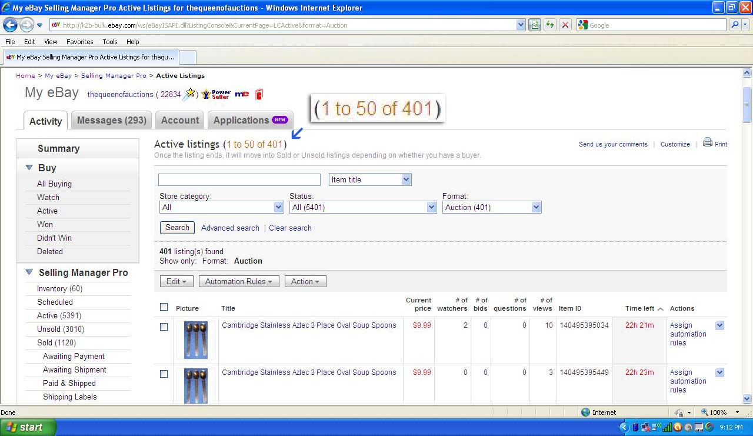Screen dimensions: 753x436
Task: Click the multicolor swirl tray icon
Action: click(x=709, y=427)
